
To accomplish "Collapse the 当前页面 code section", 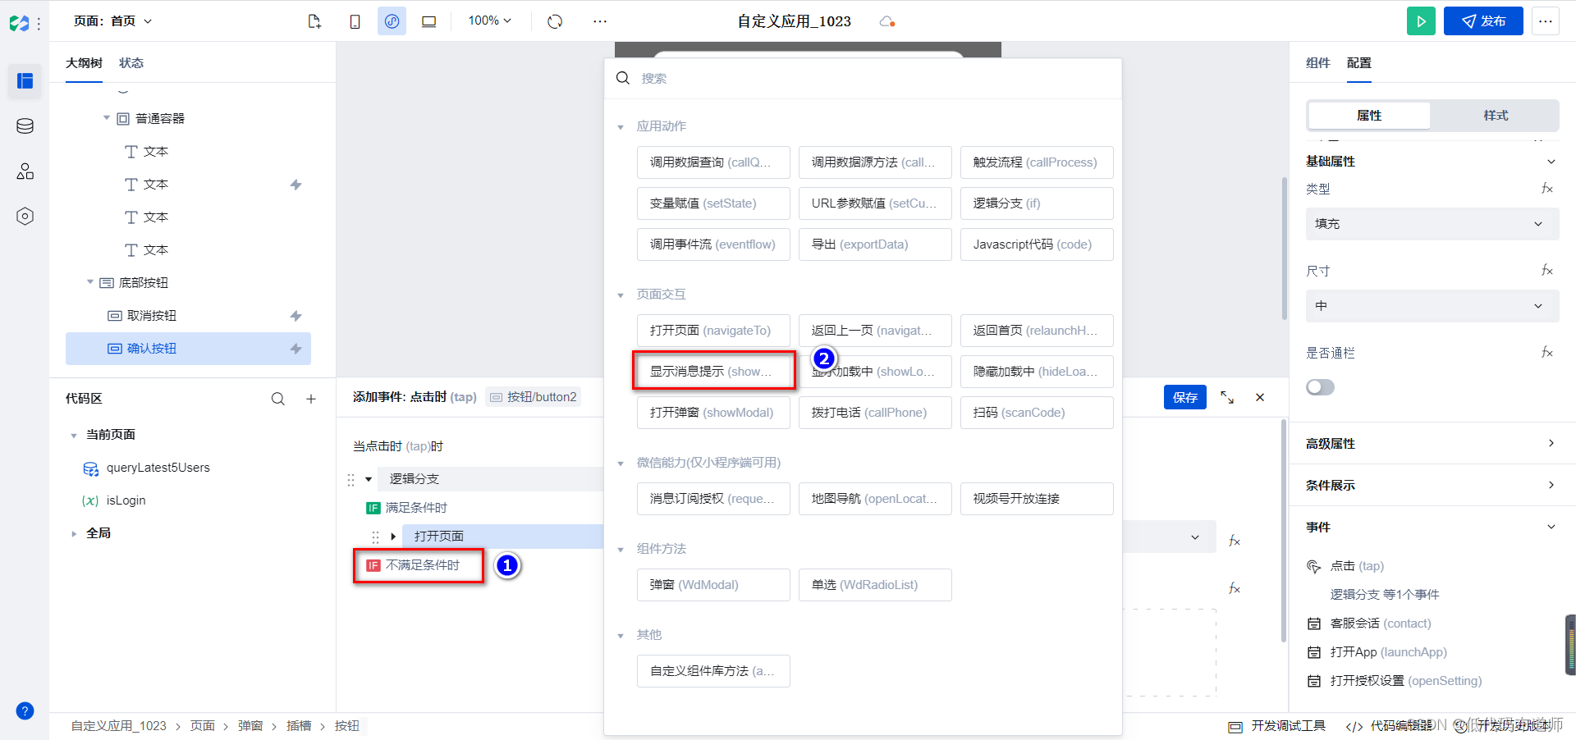I will pos(74,435).
